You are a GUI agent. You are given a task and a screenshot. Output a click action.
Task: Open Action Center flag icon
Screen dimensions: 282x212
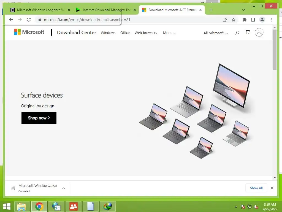click(x=243, y=207)
